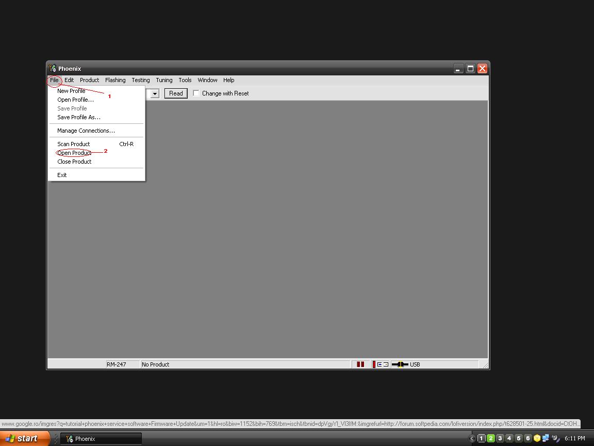594x446 pixels.
Task: Switch to virtual desktop 6
Action: [x=527, y=438]
